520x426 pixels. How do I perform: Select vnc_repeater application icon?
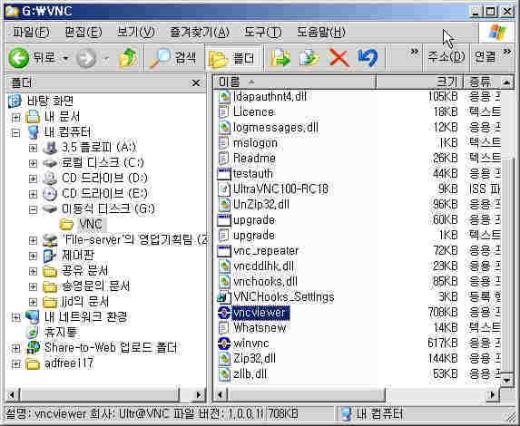pos(224,251)
